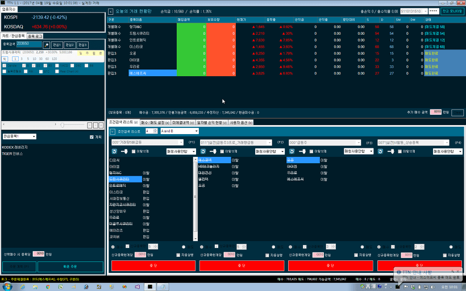Click the red 중단 button under F1 column
466x291 pixels.
click(153, 265)
